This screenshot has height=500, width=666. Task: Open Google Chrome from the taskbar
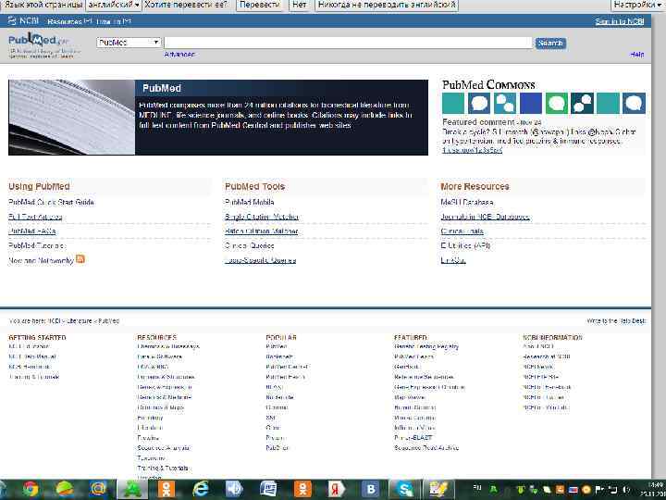(31, 489)
